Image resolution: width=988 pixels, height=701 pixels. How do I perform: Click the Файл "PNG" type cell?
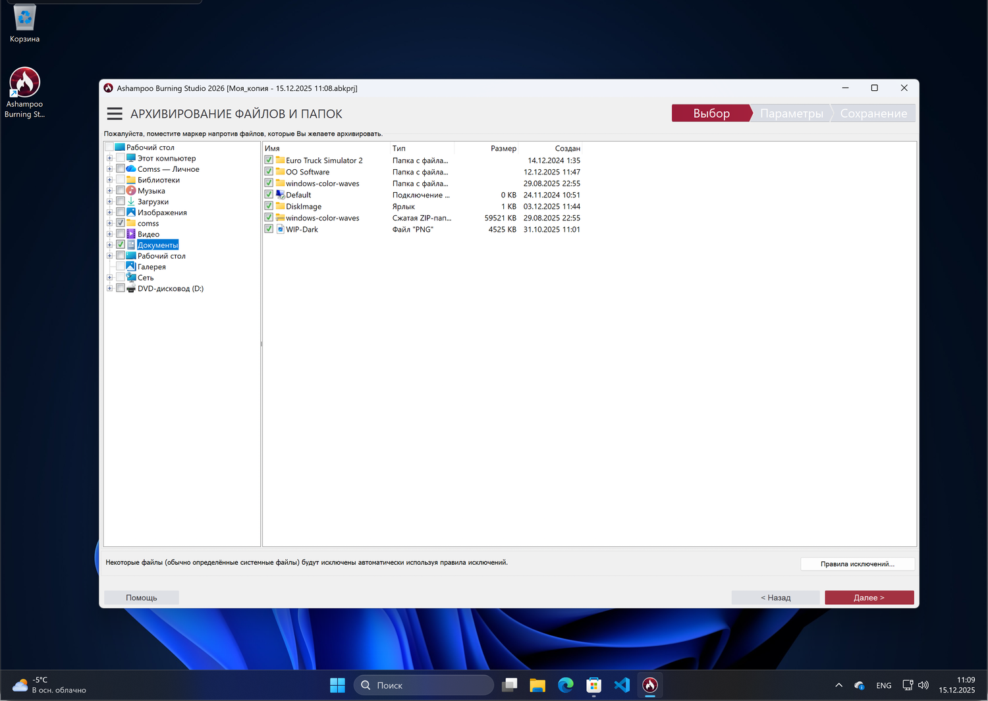(x=413, y=229)
